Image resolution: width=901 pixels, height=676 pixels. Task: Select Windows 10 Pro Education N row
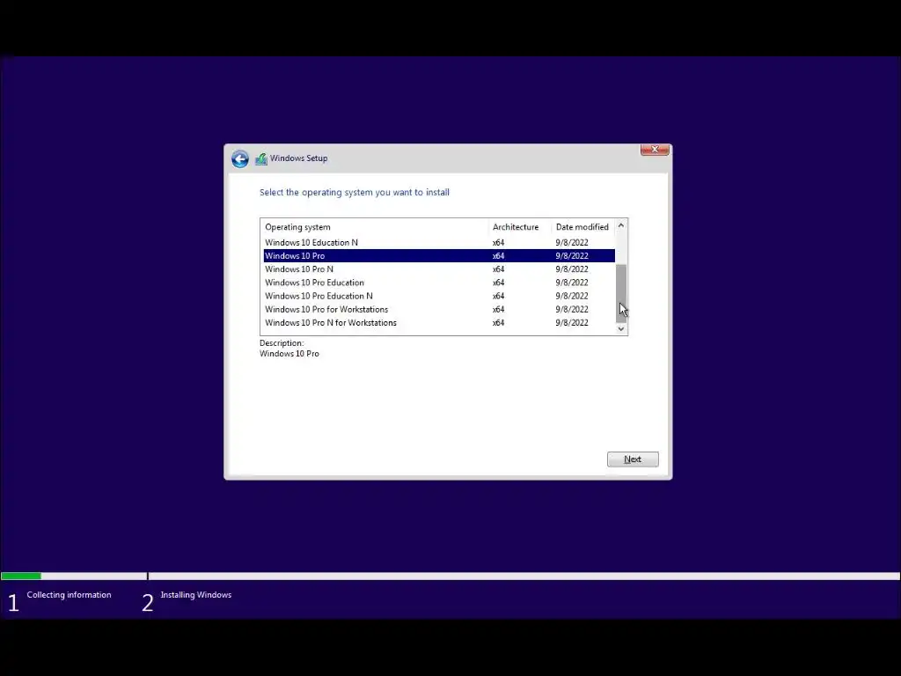click(439, 296)
